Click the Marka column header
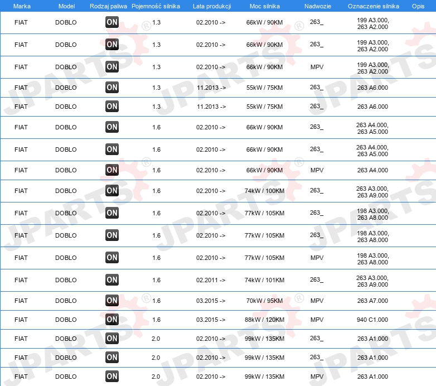 (x=22, y=6)
